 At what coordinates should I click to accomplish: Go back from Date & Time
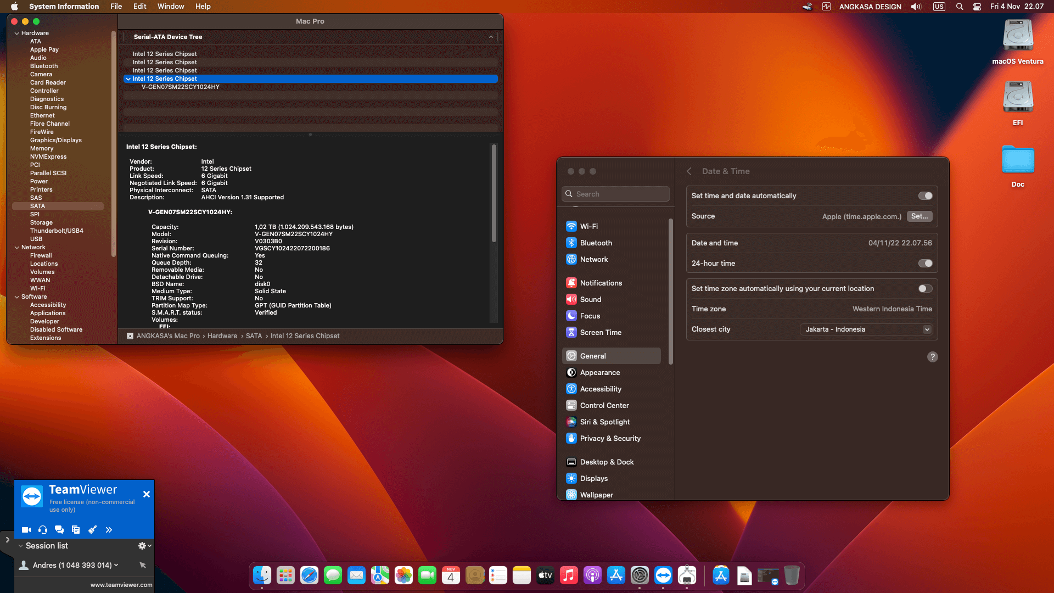689,171
